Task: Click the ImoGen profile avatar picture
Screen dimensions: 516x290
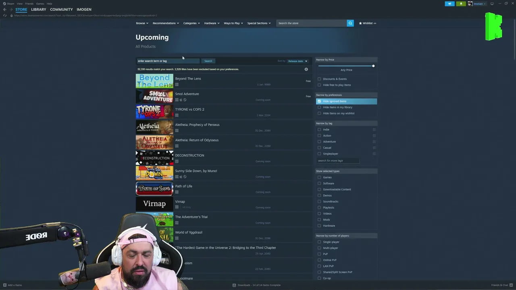Action: pos(470,4)
